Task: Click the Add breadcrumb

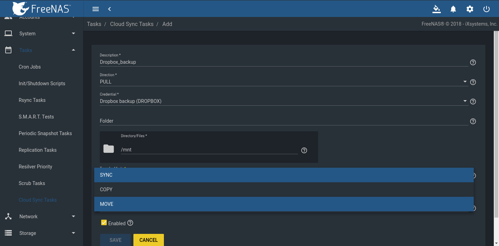Action: pyautogui.click(x=167, y=24)
